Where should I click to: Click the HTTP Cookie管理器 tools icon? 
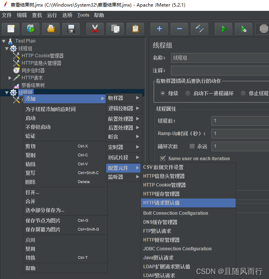coord(16,56)
